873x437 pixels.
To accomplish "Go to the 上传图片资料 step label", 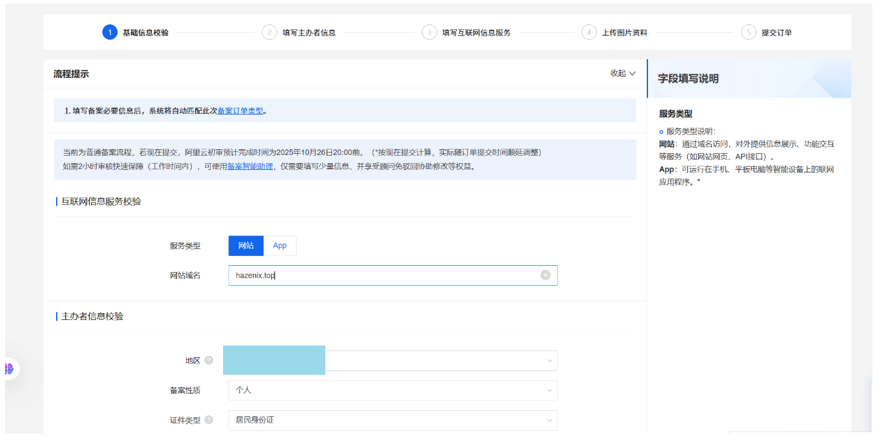I will click(x=624, y=32).
